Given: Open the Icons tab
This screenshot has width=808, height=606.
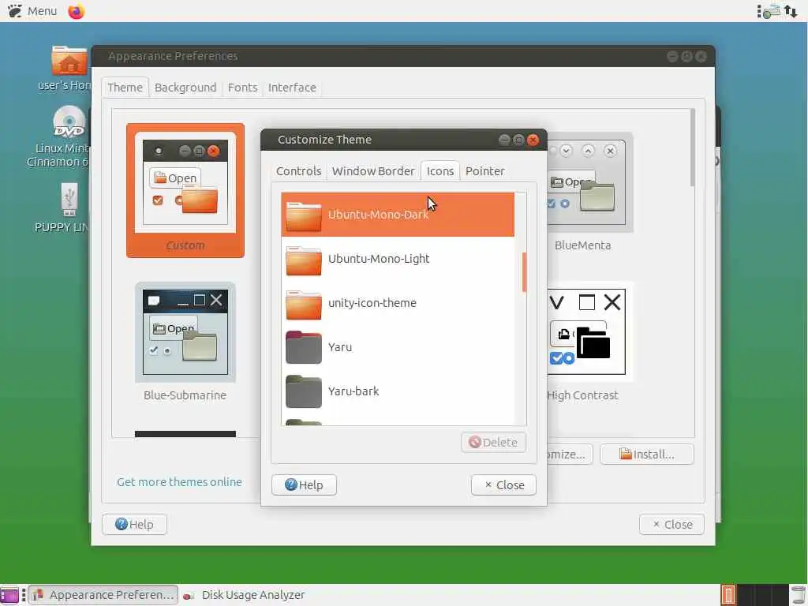Looking at the screenshot, I should 440,171.
